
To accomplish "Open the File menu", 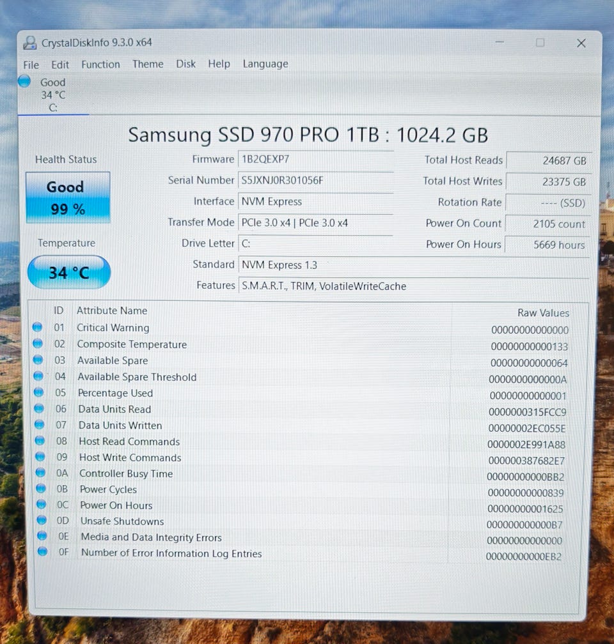I will [31, 65].
